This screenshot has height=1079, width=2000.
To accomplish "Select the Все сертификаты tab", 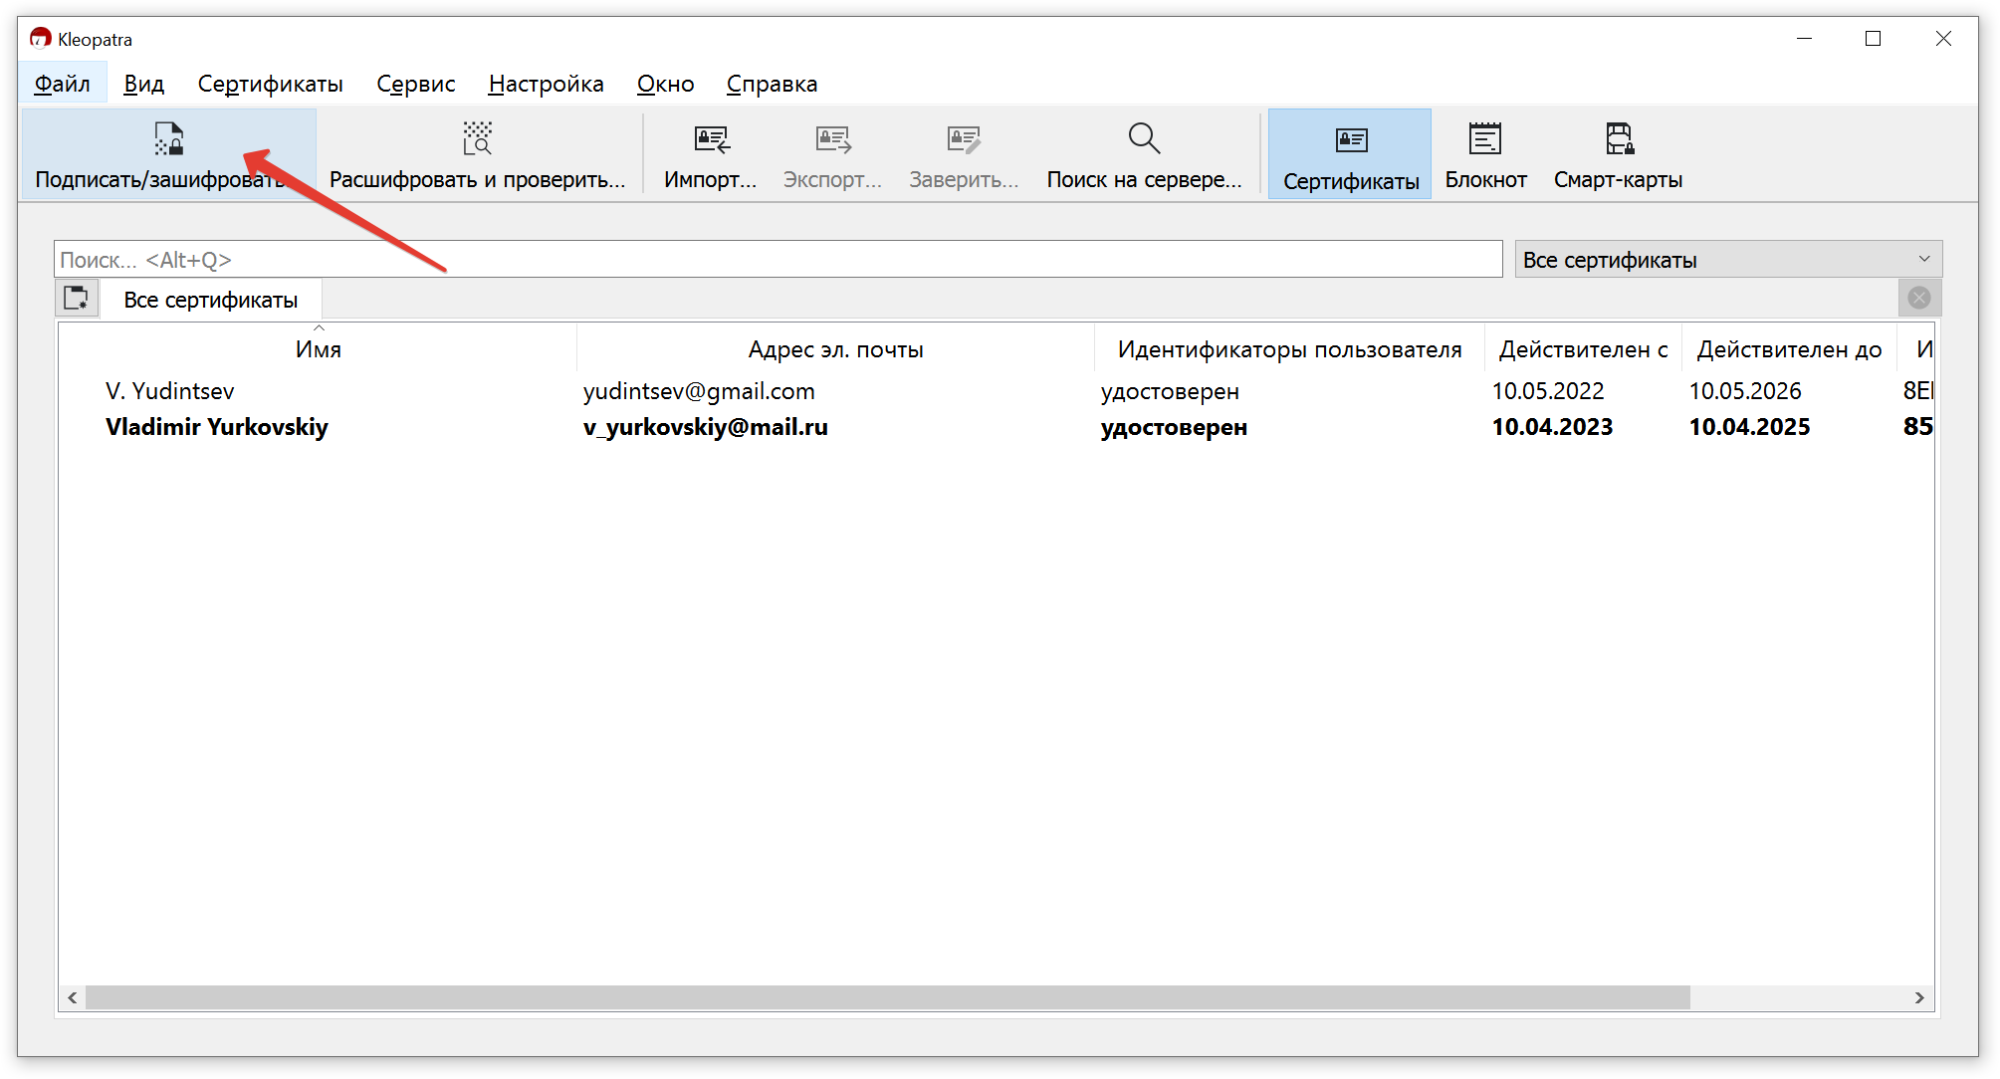I will [x=210, y=300].
